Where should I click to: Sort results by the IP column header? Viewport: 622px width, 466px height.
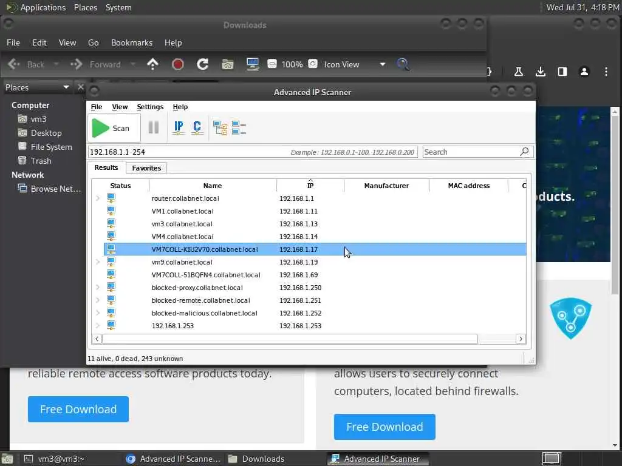(310, 186)
